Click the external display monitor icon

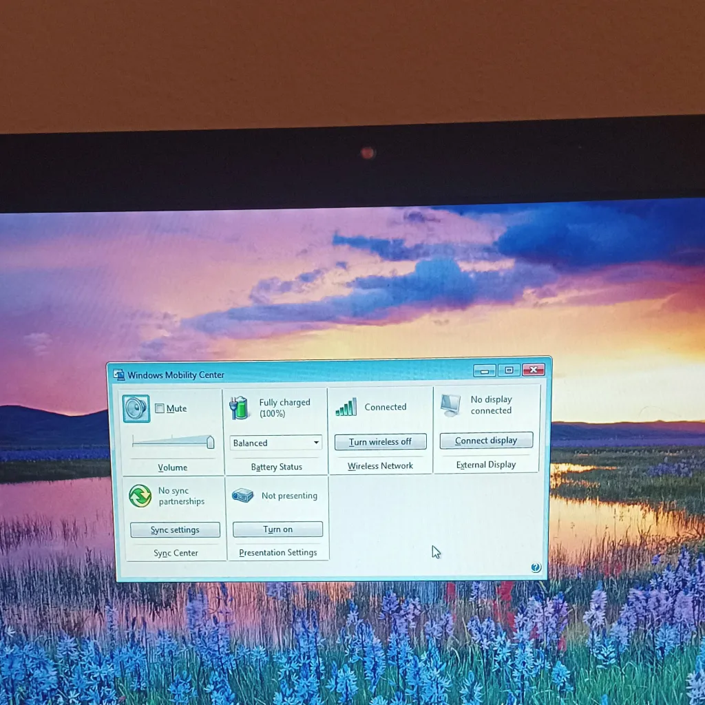pos(451,406)
